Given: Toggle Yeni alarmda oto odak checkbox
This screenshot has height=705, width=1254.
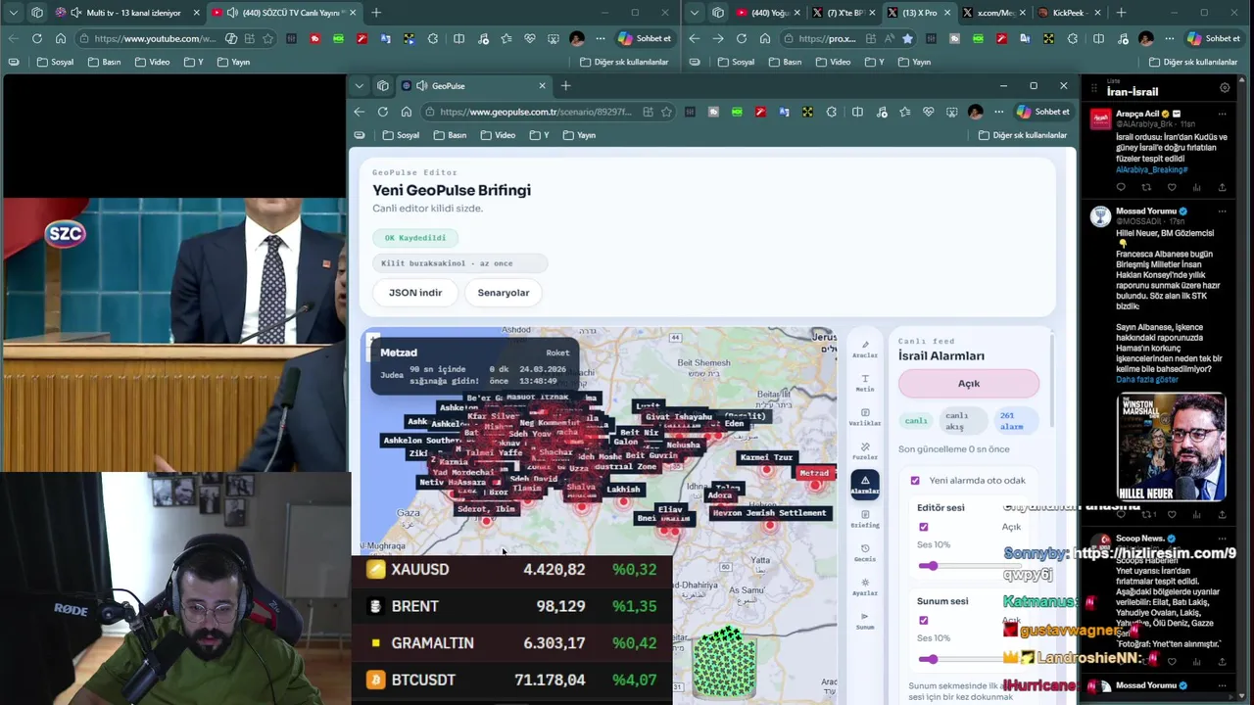Looking at the screenshot, I should pyautogui.click(x=915, y=481).
